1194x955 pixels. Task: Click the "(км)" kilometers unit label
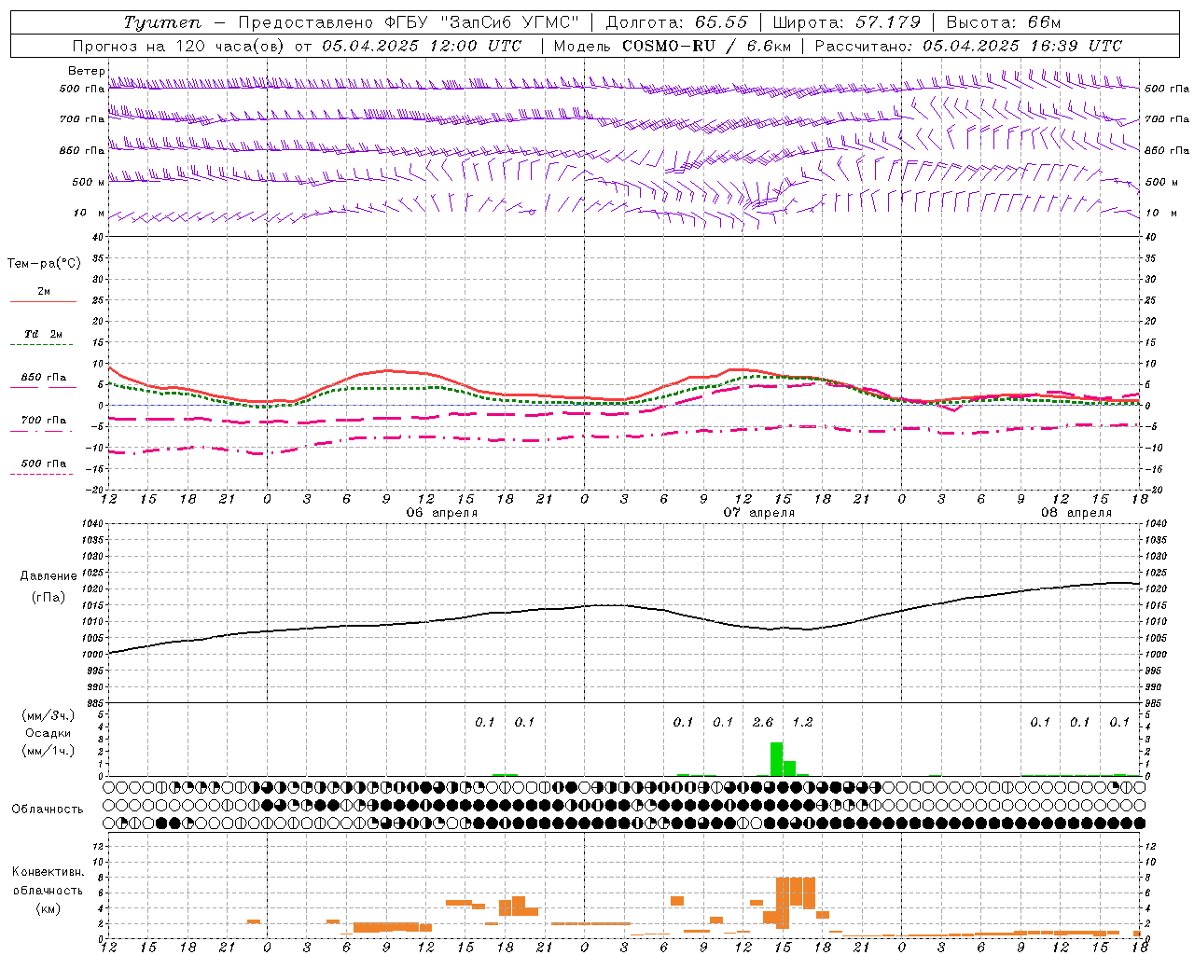(x=49, y=908)
